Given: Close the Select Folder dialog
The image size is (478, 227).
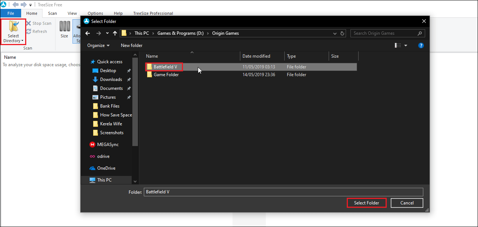Looking at the screenshot, I should (x=424, y=21).
